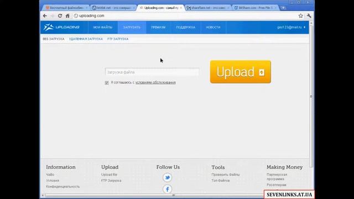Switch to the УДАЛЕННАЯ ЗАГРУЗКА sub-tab
The height and width of the screenshot is (199, 354).
[86, 39]
